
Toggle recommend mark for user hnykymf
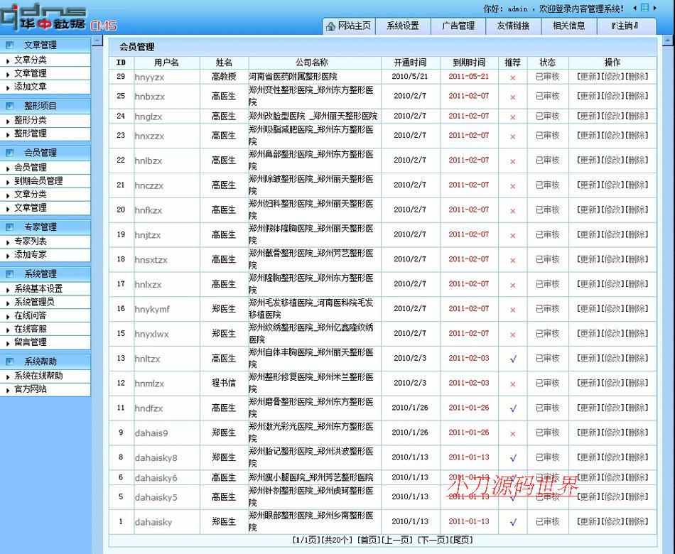click(513, 310)
